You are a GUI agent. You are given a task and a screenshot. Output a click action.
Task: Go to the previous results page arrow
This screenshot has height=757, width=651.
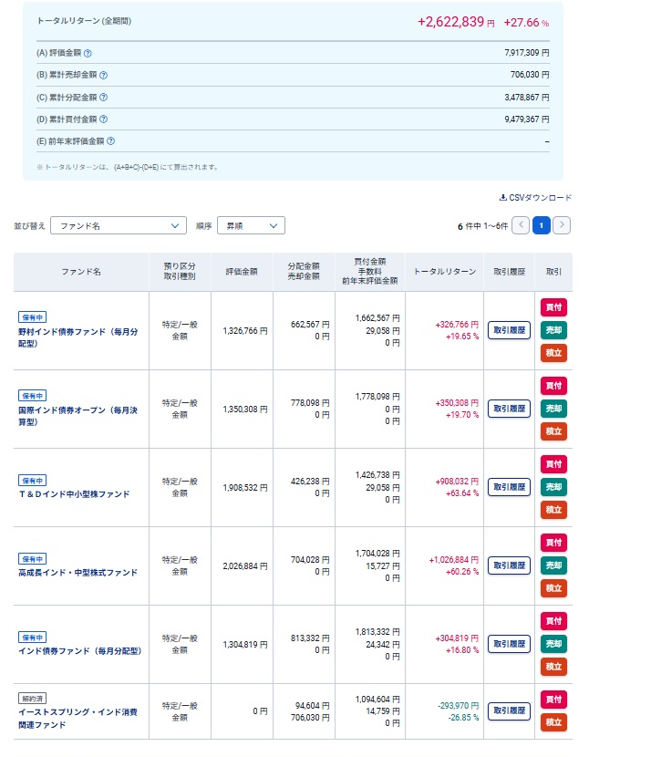521,225
